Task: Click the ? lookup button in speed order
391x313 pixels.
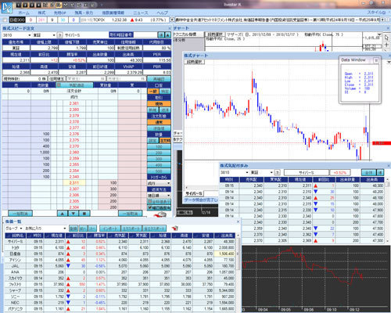Action: (x=59, y=35)
